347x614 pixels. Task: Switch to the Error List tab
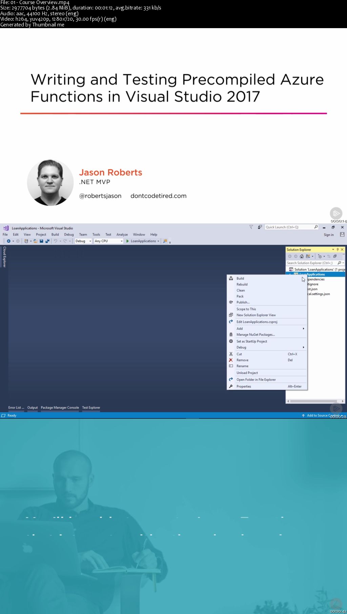pos(16,408)
